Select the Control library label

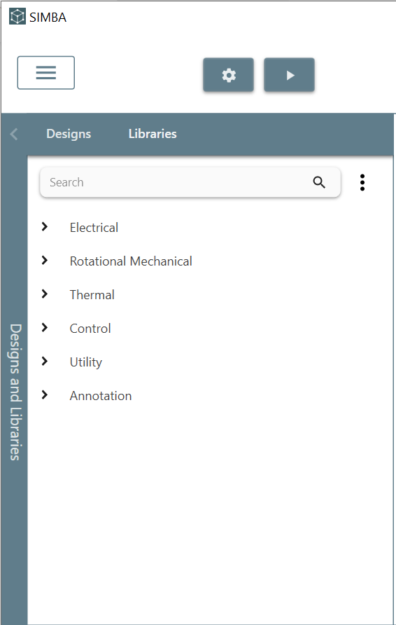[x=90, y=329]
